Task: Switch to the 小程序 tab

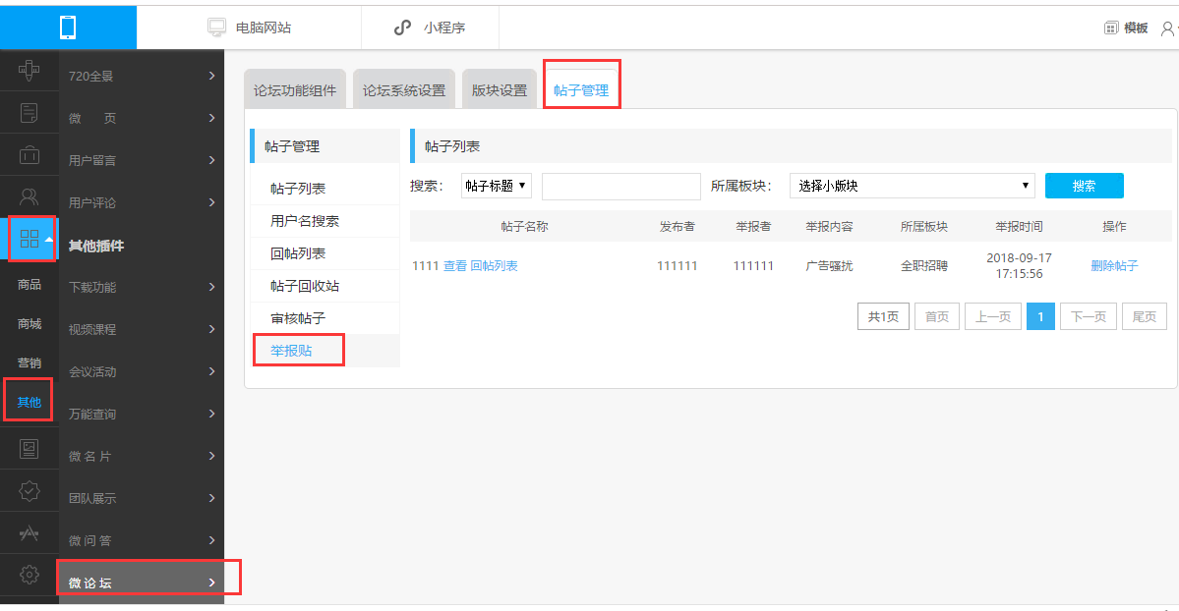Action: tap(430, 28)
